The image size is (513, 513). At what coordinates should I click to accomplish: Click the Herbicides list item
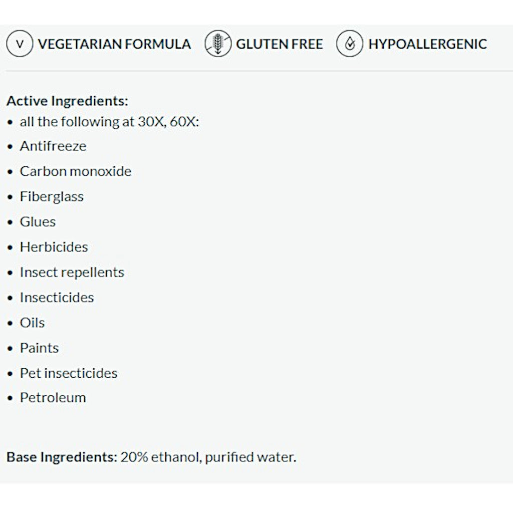coord(54,247)
